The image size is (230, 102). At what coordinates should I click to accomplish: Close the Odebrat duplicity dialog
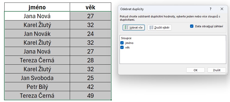(x=222, y=9)
